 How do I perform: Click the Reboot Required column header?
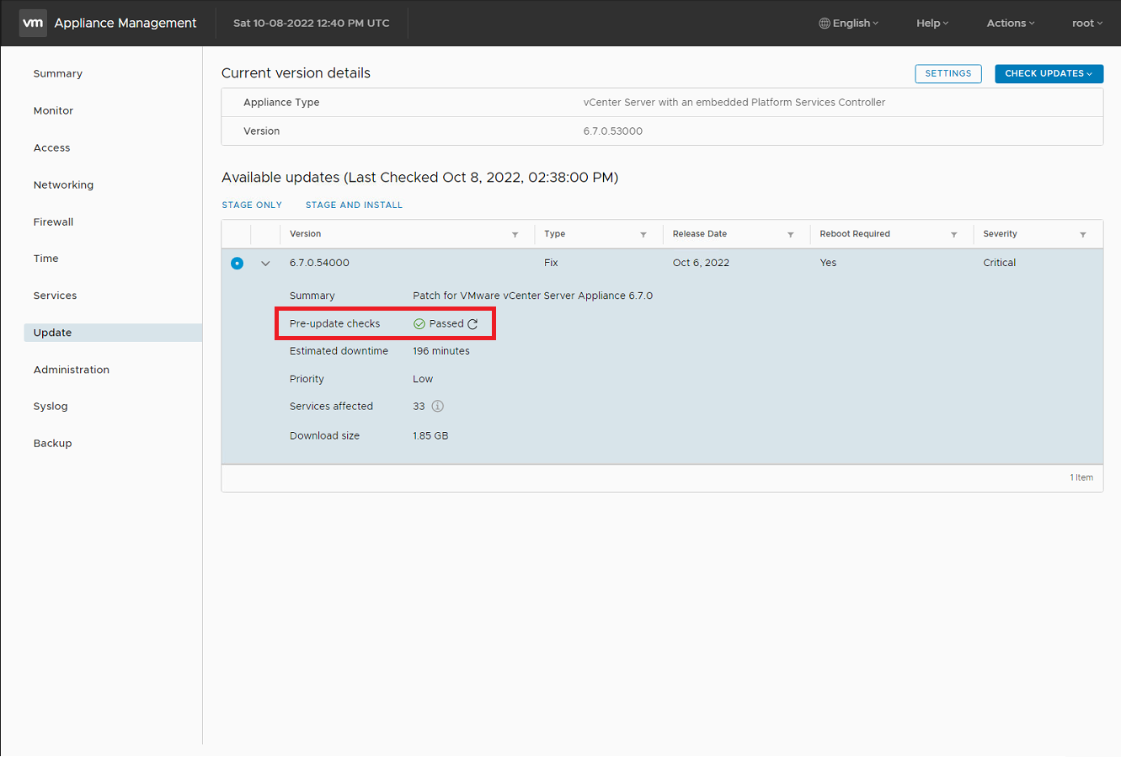tap(855, 234)
